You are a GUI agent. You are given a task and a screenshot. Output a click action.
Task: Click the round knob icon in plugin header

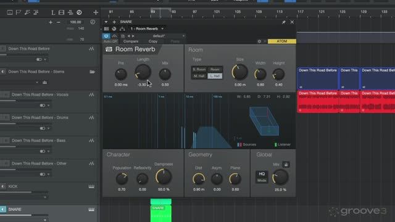point(114,29)
